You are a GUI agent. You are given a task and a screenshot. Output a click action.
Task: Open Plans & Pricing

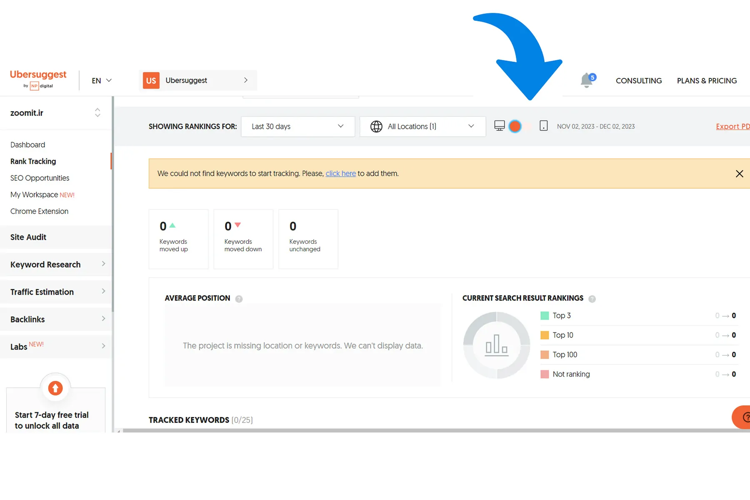707,80
